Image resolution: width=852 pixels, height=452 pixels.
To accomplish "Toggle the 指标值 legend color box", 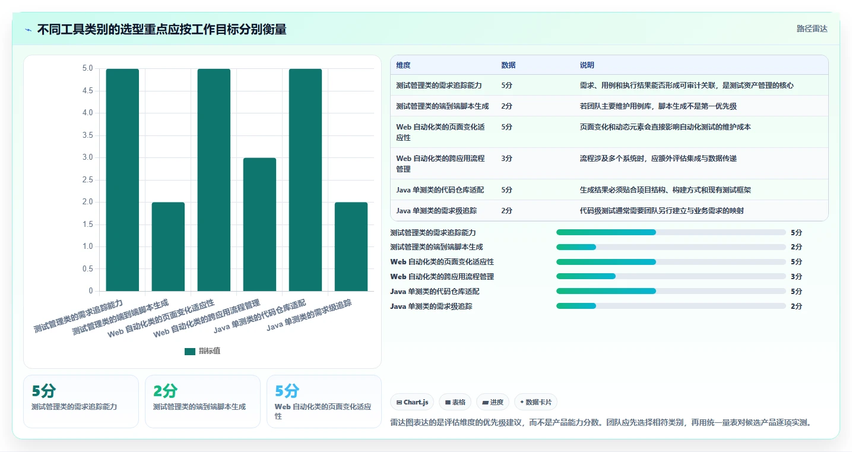I will [x=190, y=351].
